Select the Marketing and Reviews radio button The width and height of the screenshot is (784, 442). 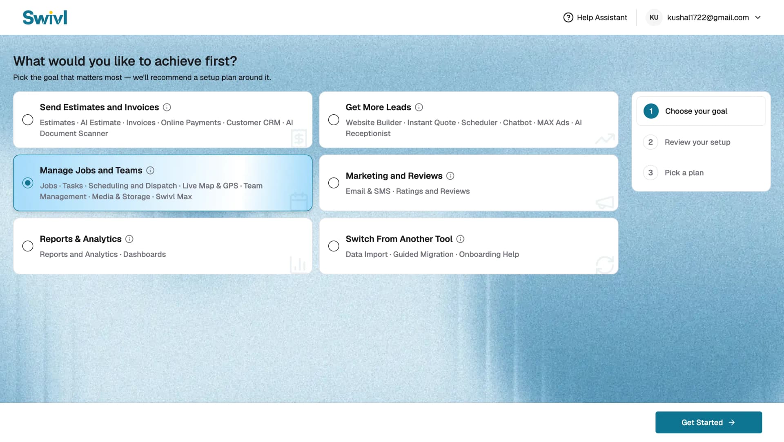[x=334, y=183]
